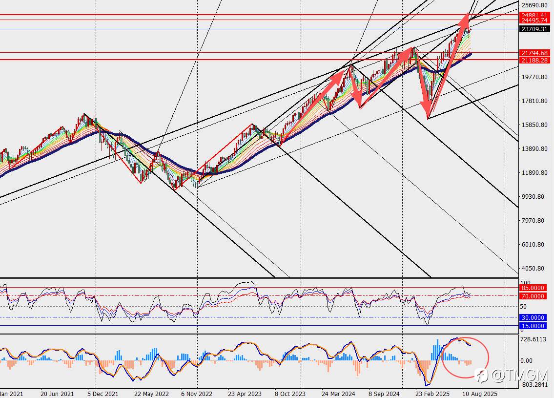Image resolution: width=554 pixels, height=398 pixels.
Task: Click the 17810.80 price axis label
Action: click(x=534, y=101)
